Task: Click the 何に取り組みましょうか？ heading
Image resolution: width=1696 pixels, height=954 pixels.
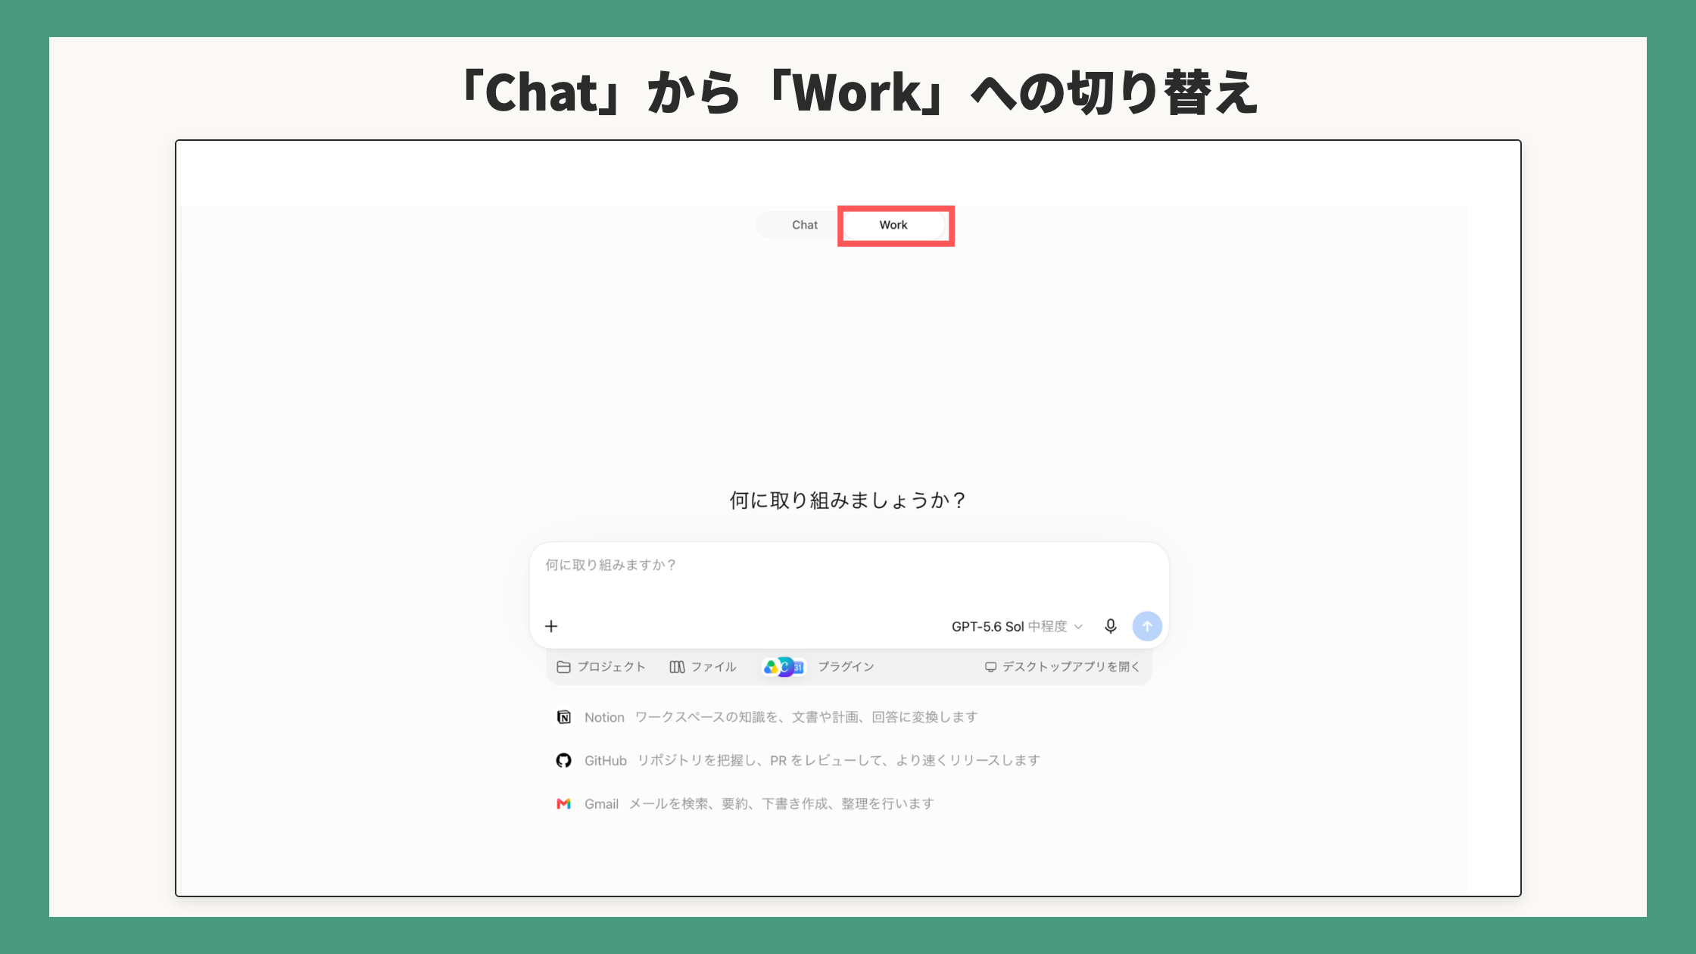Action: pyautogui.click(x=848, y=500)
